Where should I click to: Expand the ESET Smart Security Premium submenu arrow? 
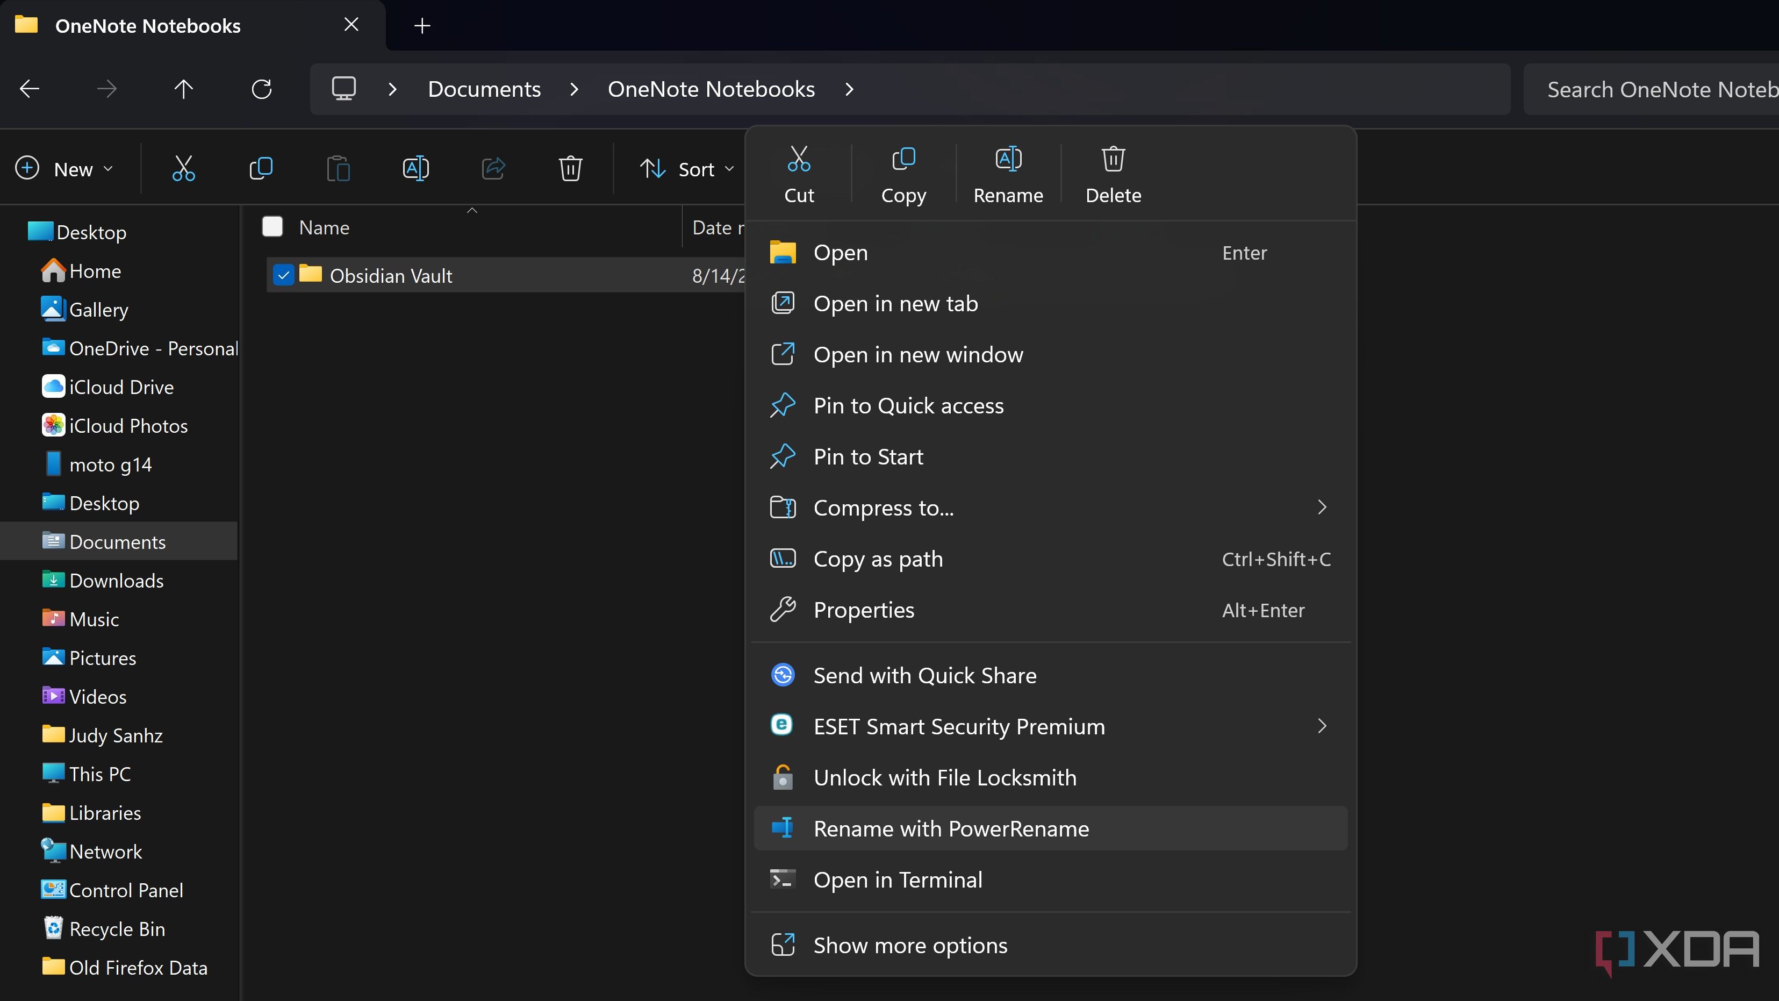coord(1322,725)
